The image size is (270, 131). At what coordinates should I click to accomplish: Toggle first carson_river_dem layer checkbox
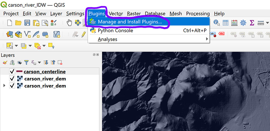pos(12,79)
